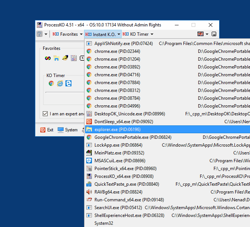Select MSASCuiL.exe (PID:08696)
250x227 pixels.
point(167,161)
